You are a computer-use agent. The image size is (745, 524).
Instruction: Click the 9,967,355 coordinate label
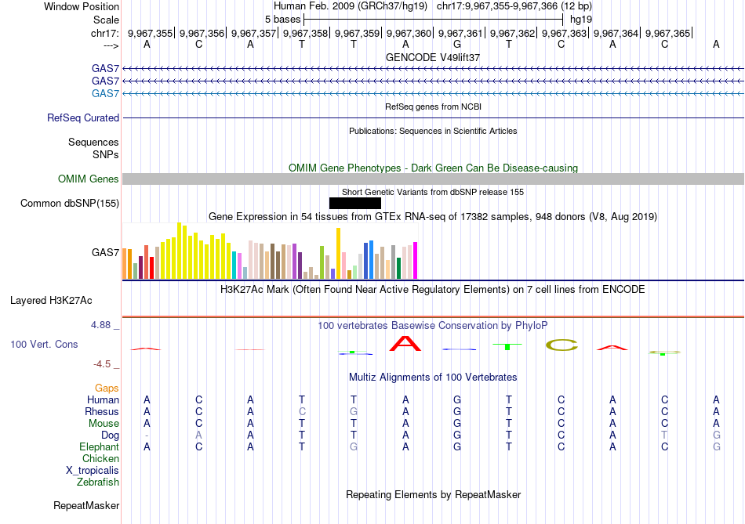click(150, 33)
